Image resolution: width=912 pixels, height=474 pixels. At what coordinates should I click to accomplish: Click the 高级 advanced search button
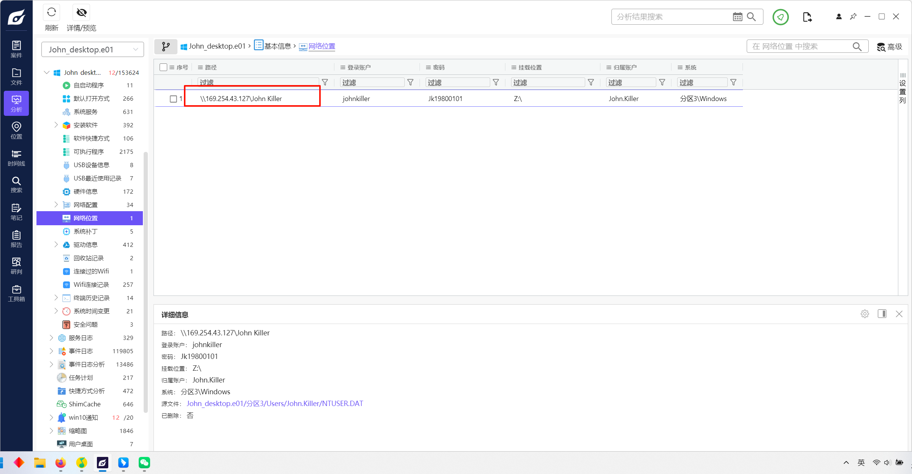(890, 47)
